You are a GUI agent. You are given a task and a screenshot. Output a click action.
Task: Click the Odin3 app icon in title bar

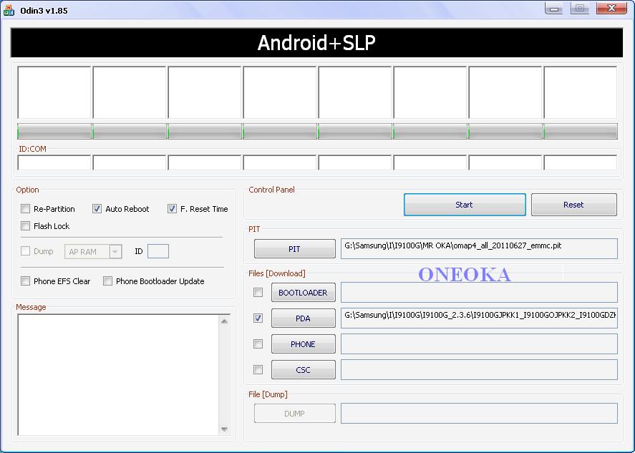(x=9, y=10)
